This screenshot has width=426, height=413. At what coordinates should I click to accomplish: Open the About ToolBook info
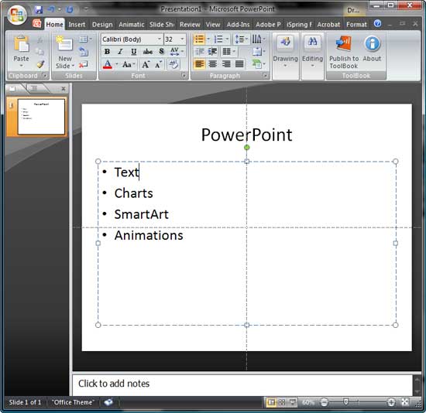click(x=372, y=49)
